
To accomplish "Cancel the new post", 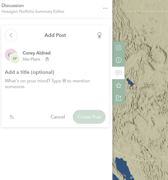I will (57, 117).
